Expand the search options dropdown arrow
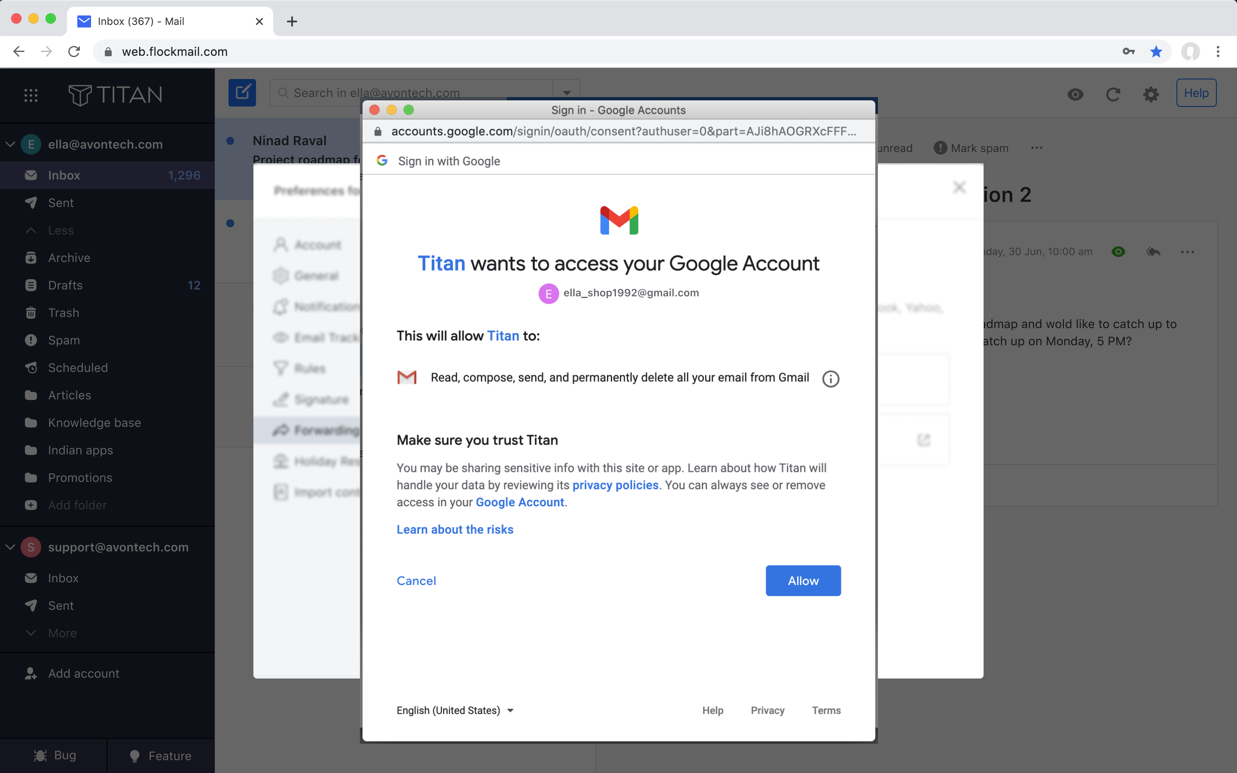 click(x=567, y=92)
